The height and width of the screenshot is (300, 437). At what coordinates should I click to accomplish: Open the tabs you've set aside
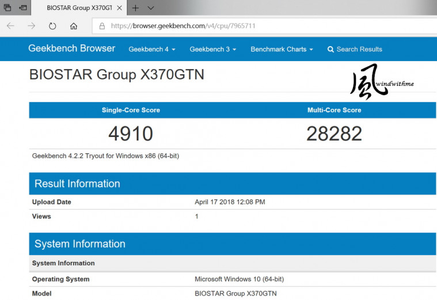[7, 8]
